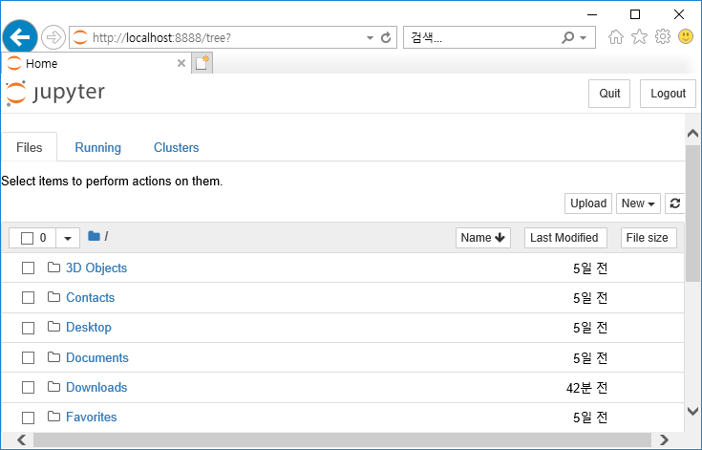
Task: Click the Upload button
Action: point(588,204)
